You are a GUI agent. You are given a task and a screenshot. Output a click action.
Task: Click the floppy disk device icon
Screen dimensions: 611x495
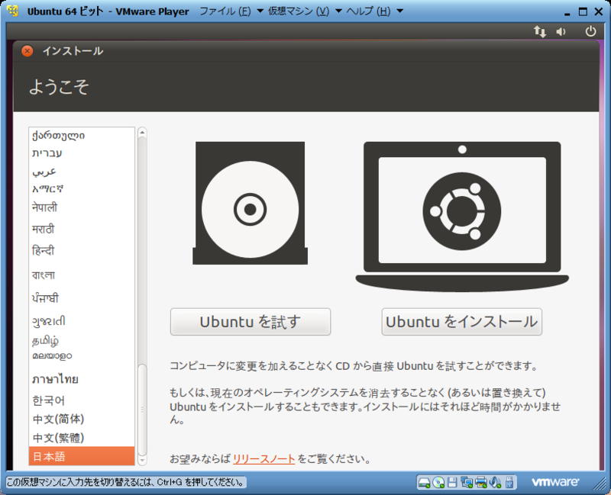[453, 482]
